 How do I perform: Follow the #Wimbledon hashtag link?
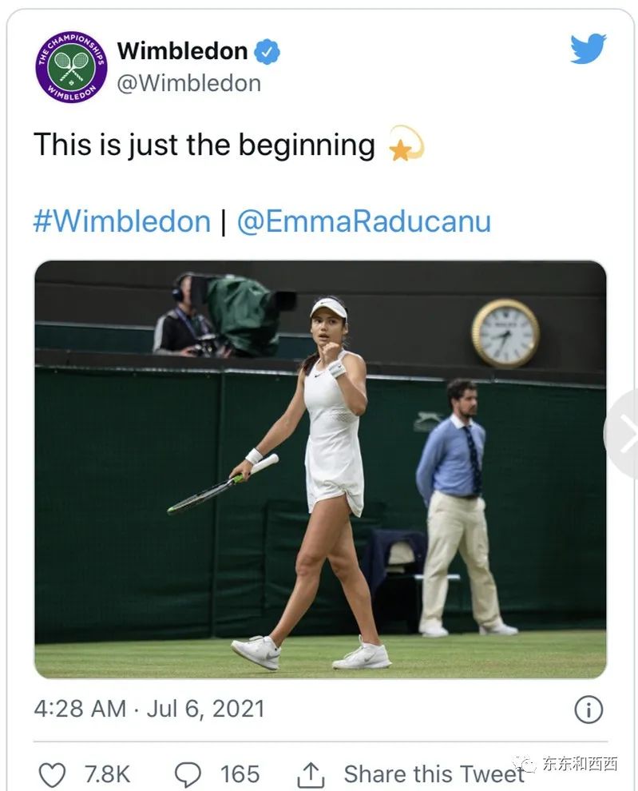click(121, 221)
